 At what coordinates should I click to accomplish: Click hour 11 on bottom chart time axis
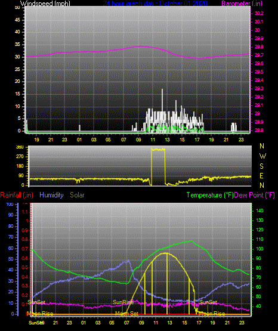pyautogui.click(x=156, y=323)
